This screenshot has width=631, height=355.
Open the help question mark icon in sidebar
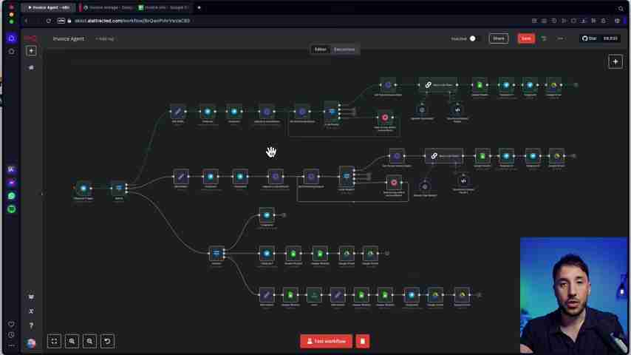(31, 325)
